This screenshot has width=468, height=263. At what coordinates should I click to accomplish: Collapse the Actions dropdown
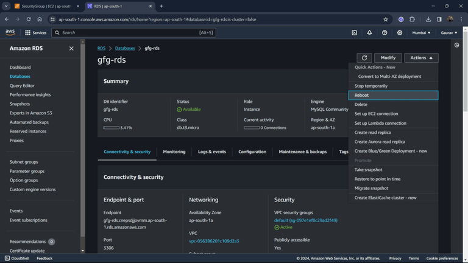pyautogui.click(x=421, y=58)
